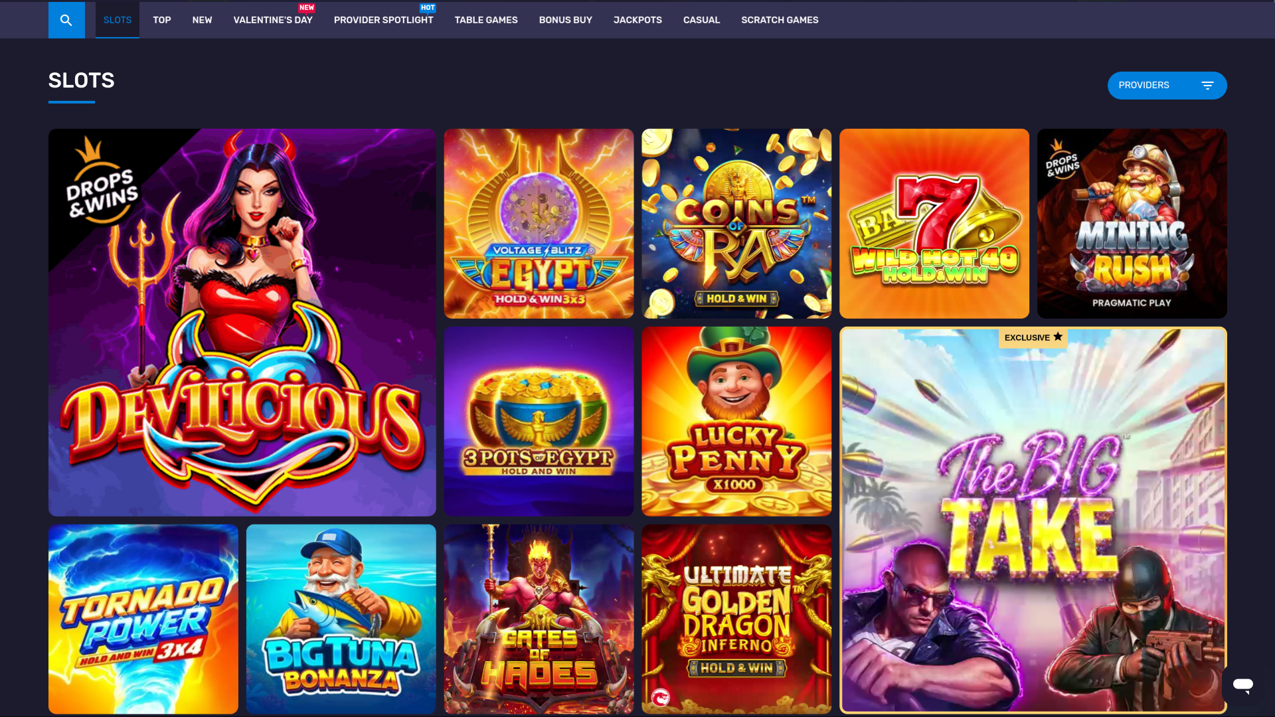Switch to the TOP games tab
The height and width of the screenshot is (717, 1275).
161,20
